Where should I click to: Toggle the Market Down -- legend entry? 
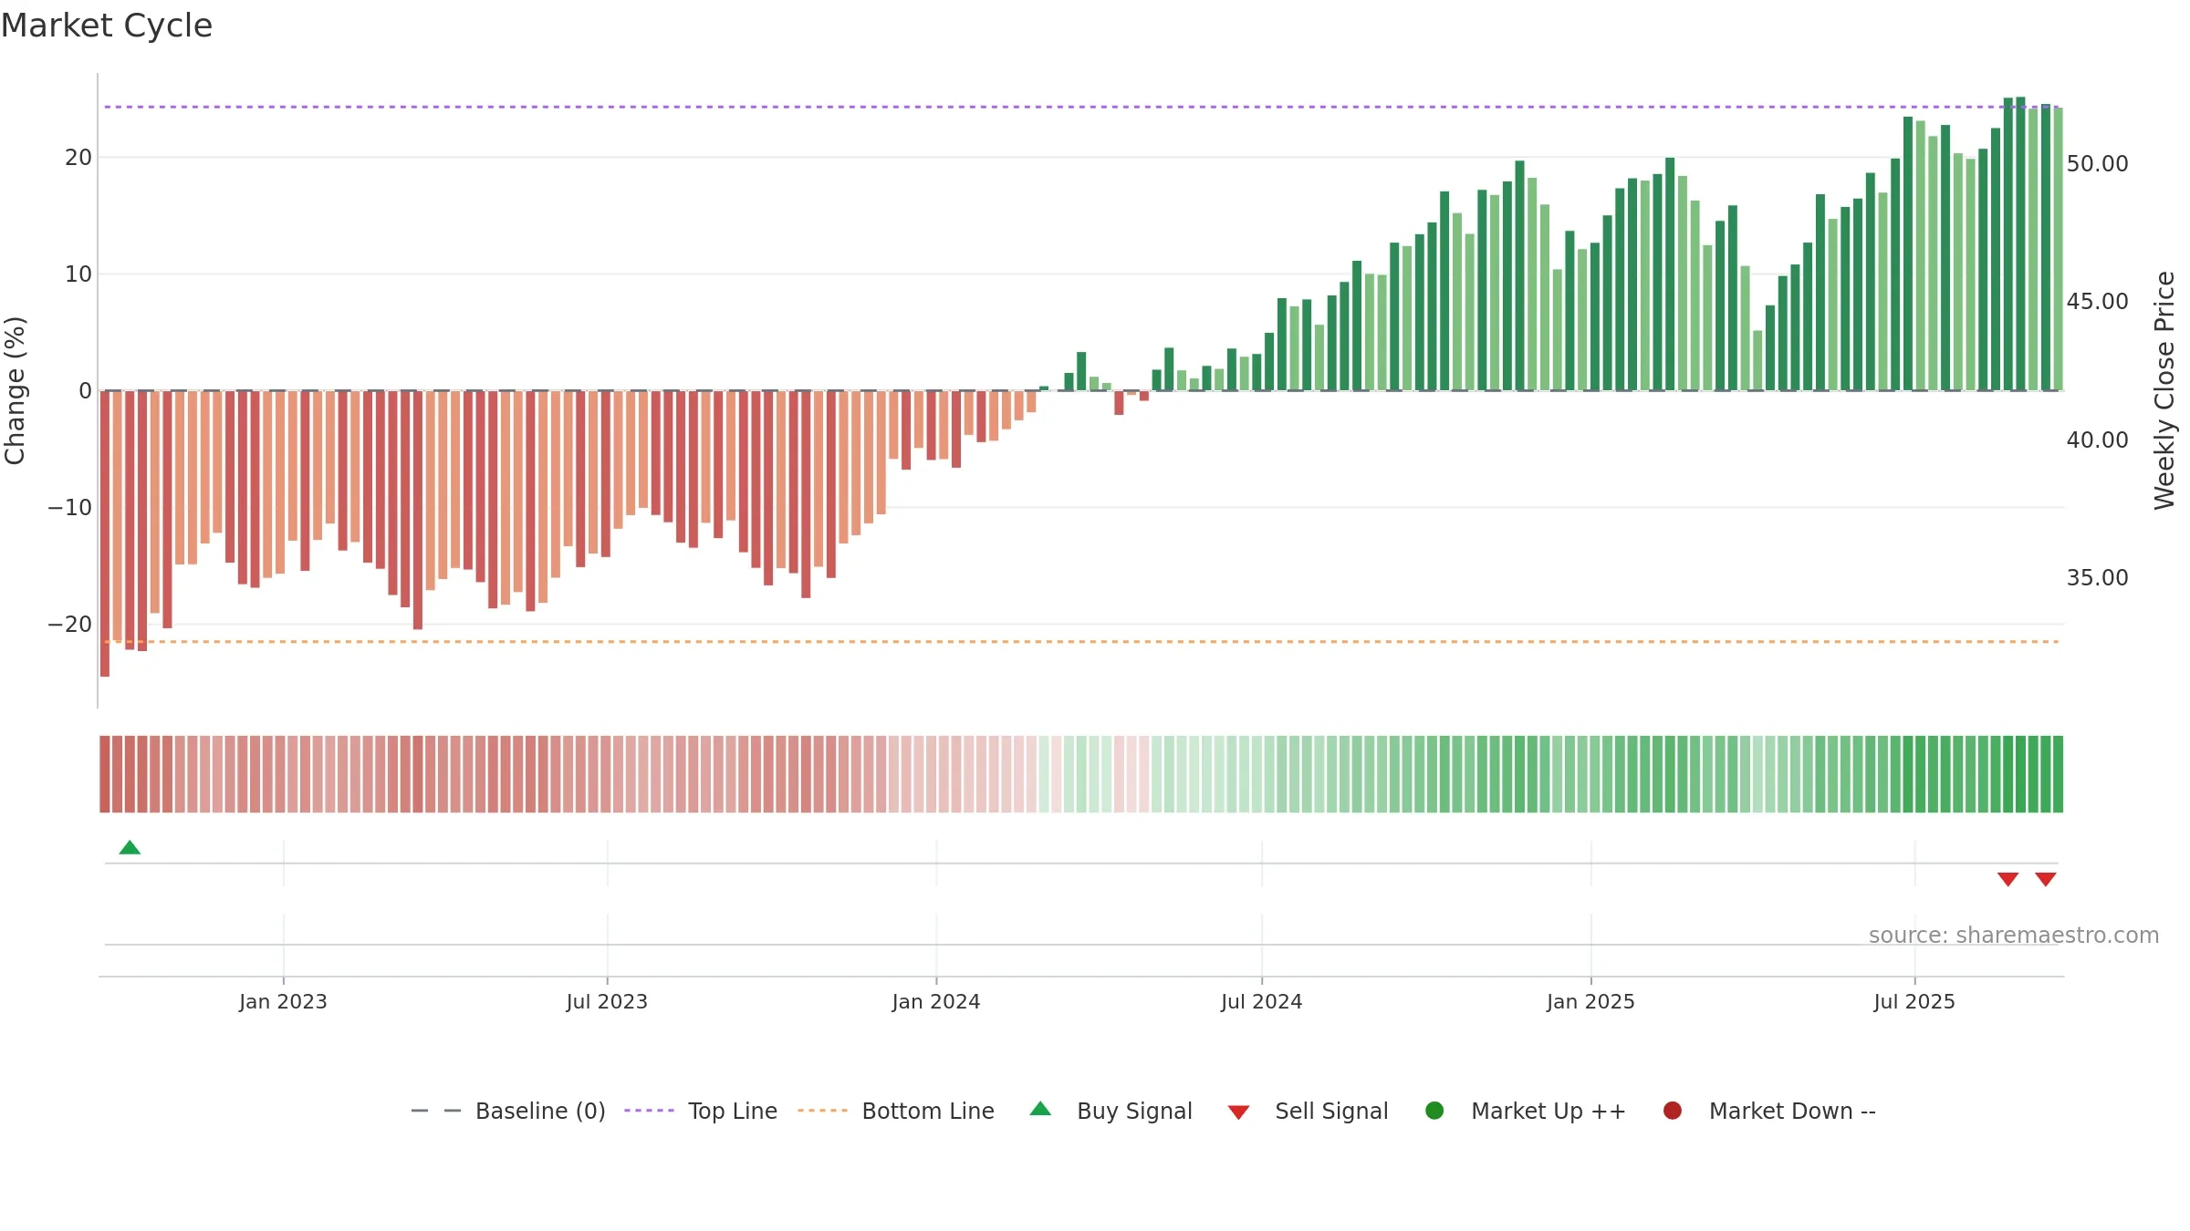click(1768, 1111)
